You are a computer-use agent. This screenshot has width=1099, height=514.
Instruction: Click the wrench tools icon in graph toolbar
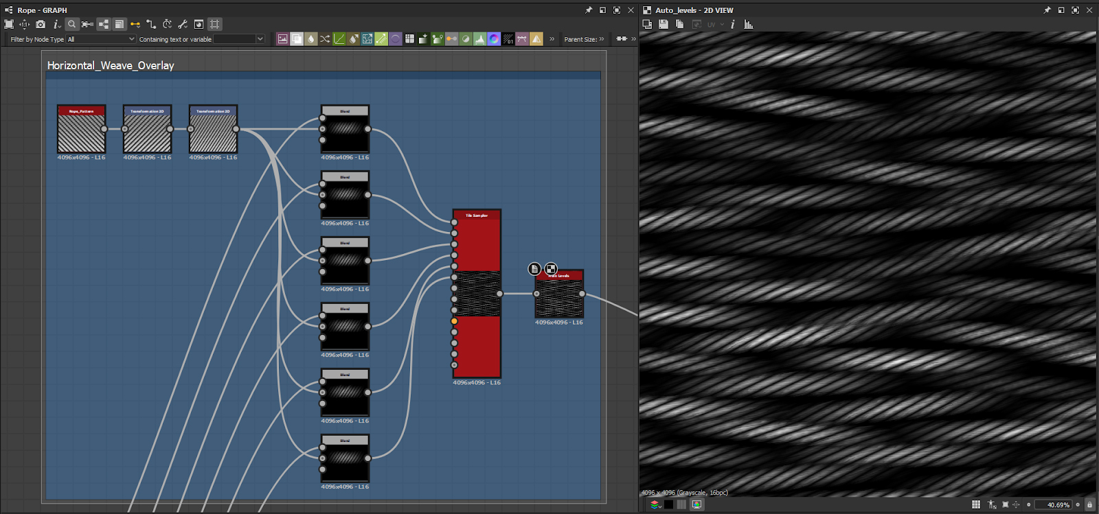click(183, 24)
